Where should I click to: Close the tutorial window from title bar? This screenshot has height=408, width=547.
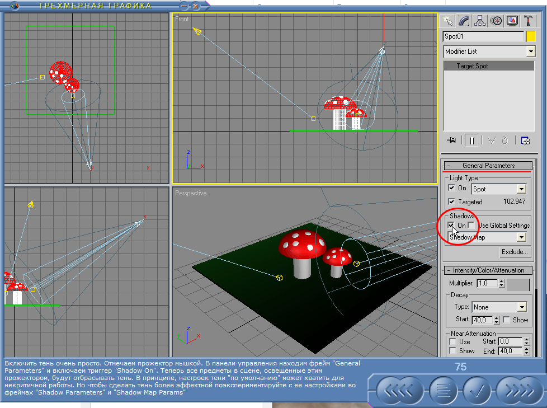pos(196,6)
